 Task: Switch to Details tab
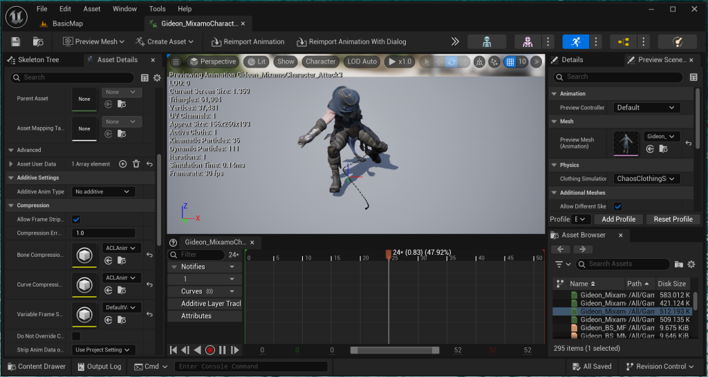[x=572, y=60]
